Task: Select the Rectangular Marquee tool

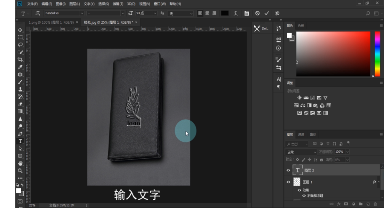Action: tap(20, 37)
